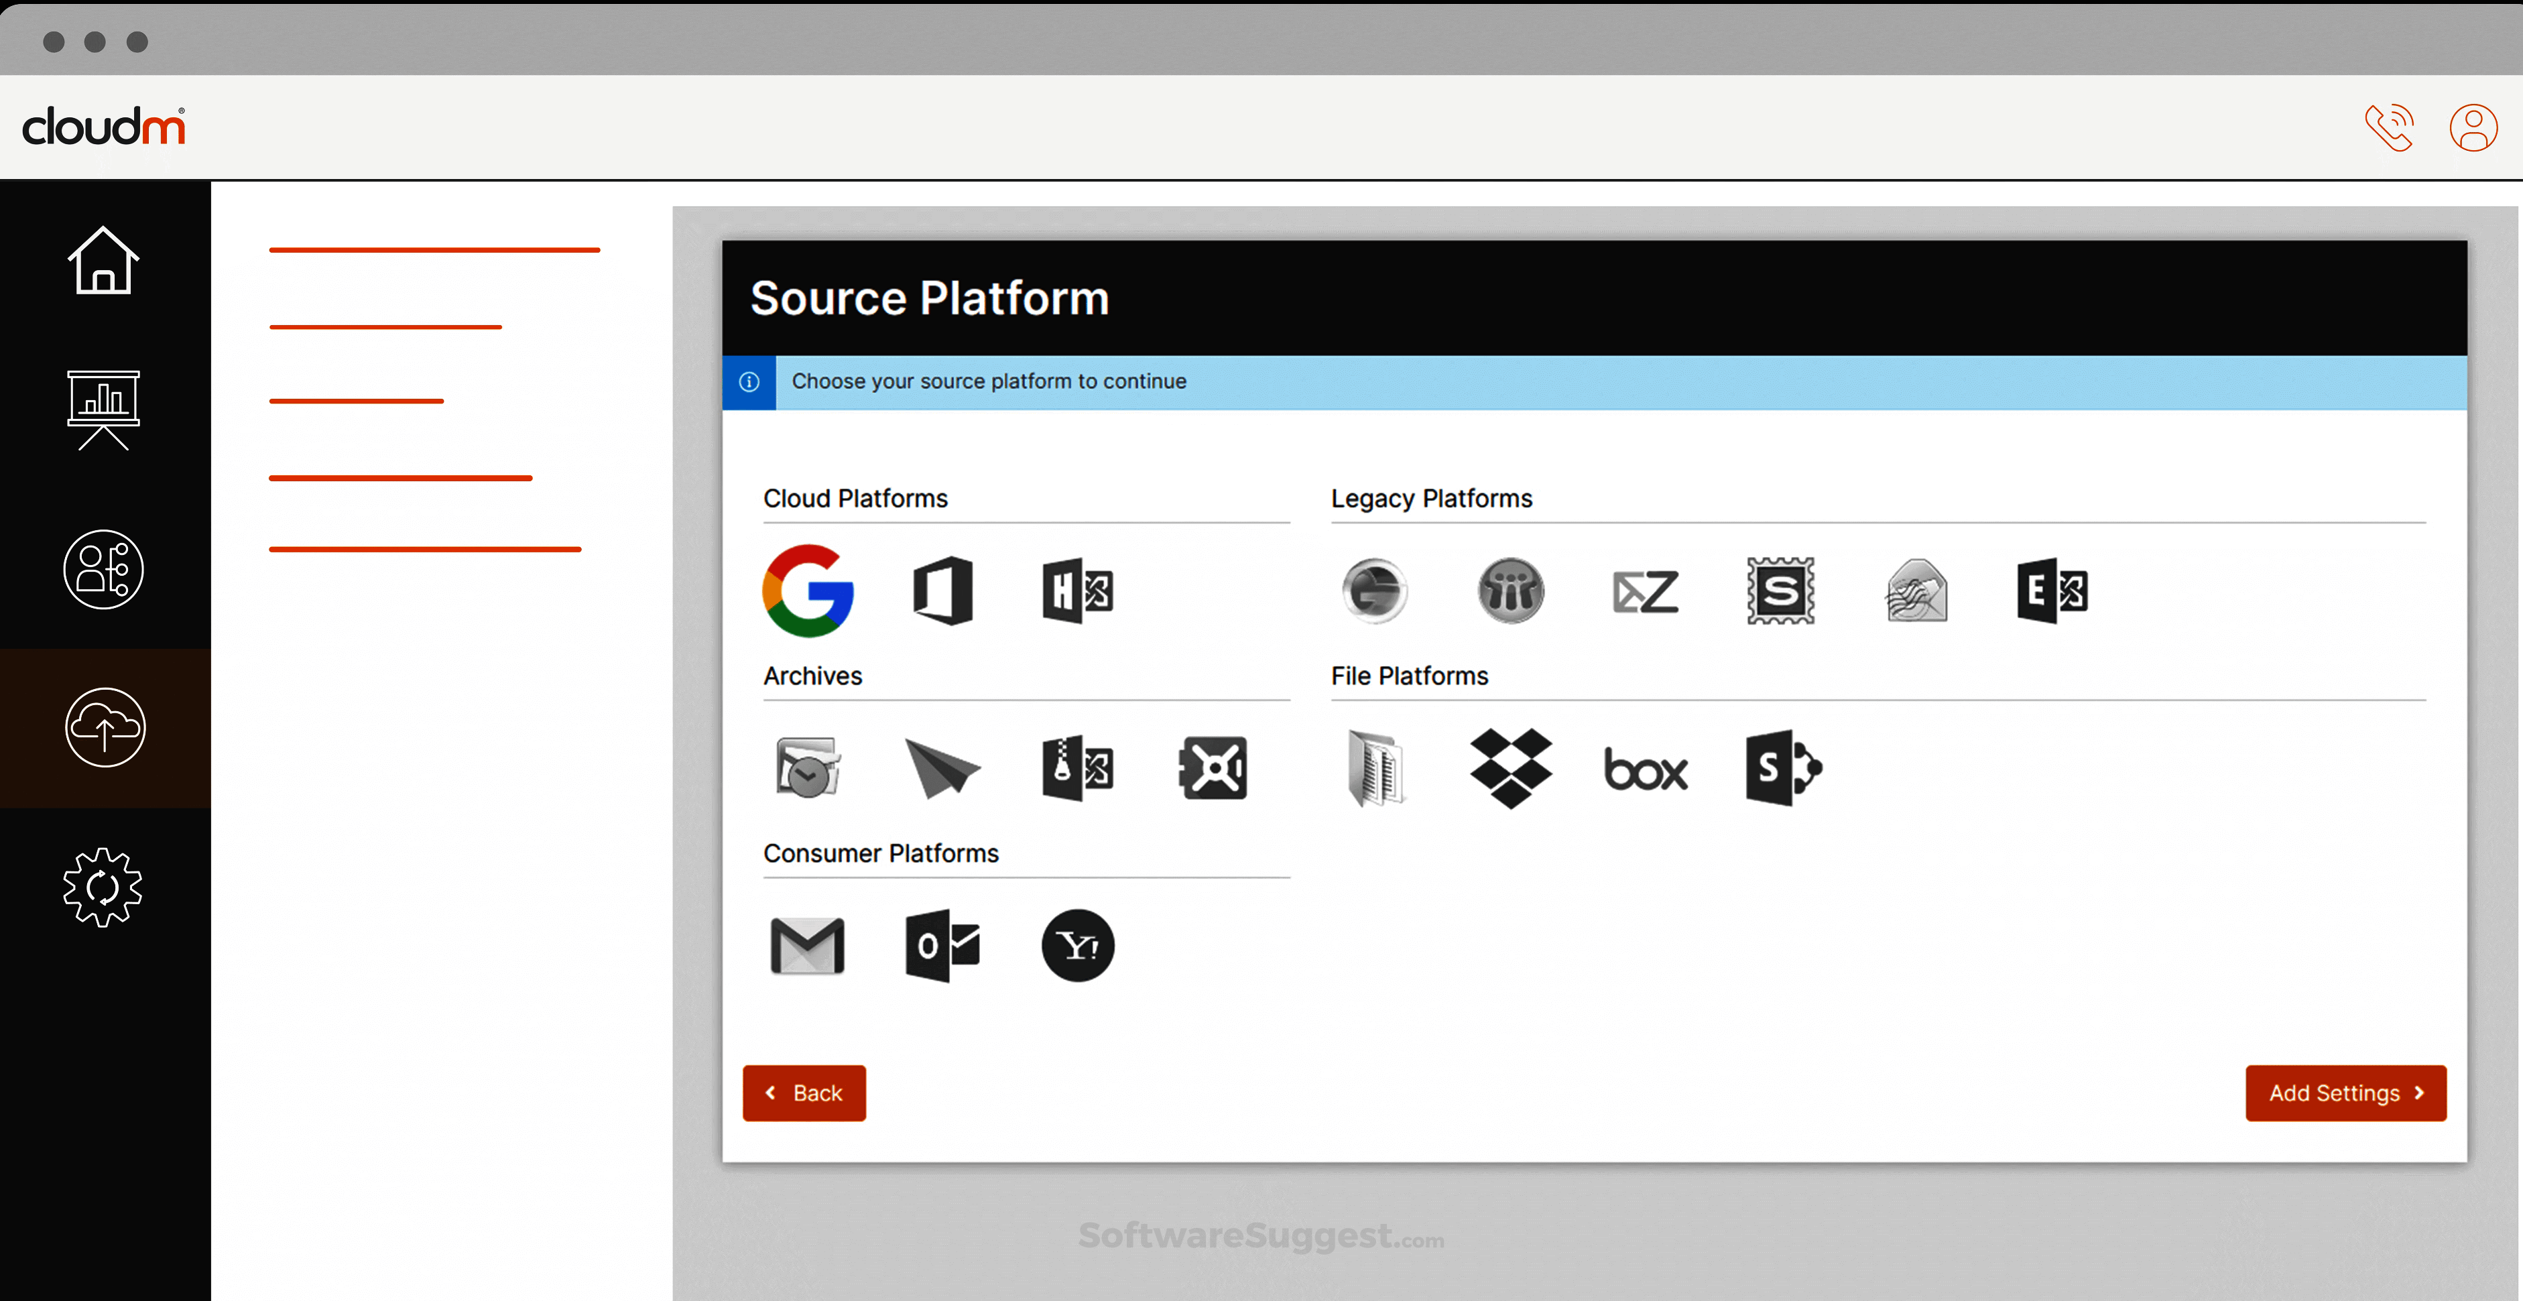The width and height of the screenshot is (2523, 1301).
Task: Select the GroupWise legacy platform icon
Action: tap(1374, 591)
